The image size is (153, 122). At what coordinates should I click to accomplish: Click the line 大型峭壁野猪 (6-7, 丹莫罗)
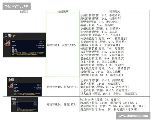(103, 42)
